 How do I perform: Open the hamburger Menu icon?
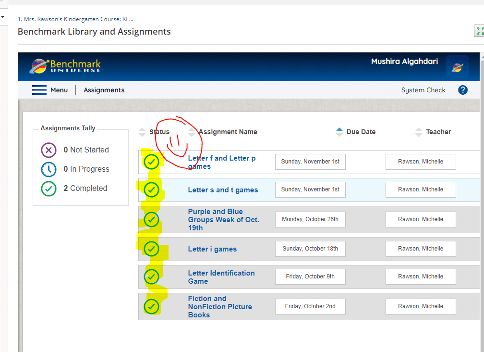pyautogui.click(x=39, y=90)
